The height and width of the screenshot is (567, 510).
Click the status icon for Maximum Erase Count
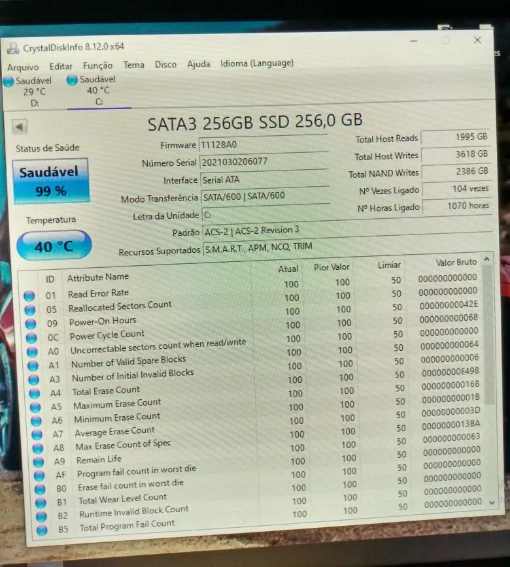[35, 407]
